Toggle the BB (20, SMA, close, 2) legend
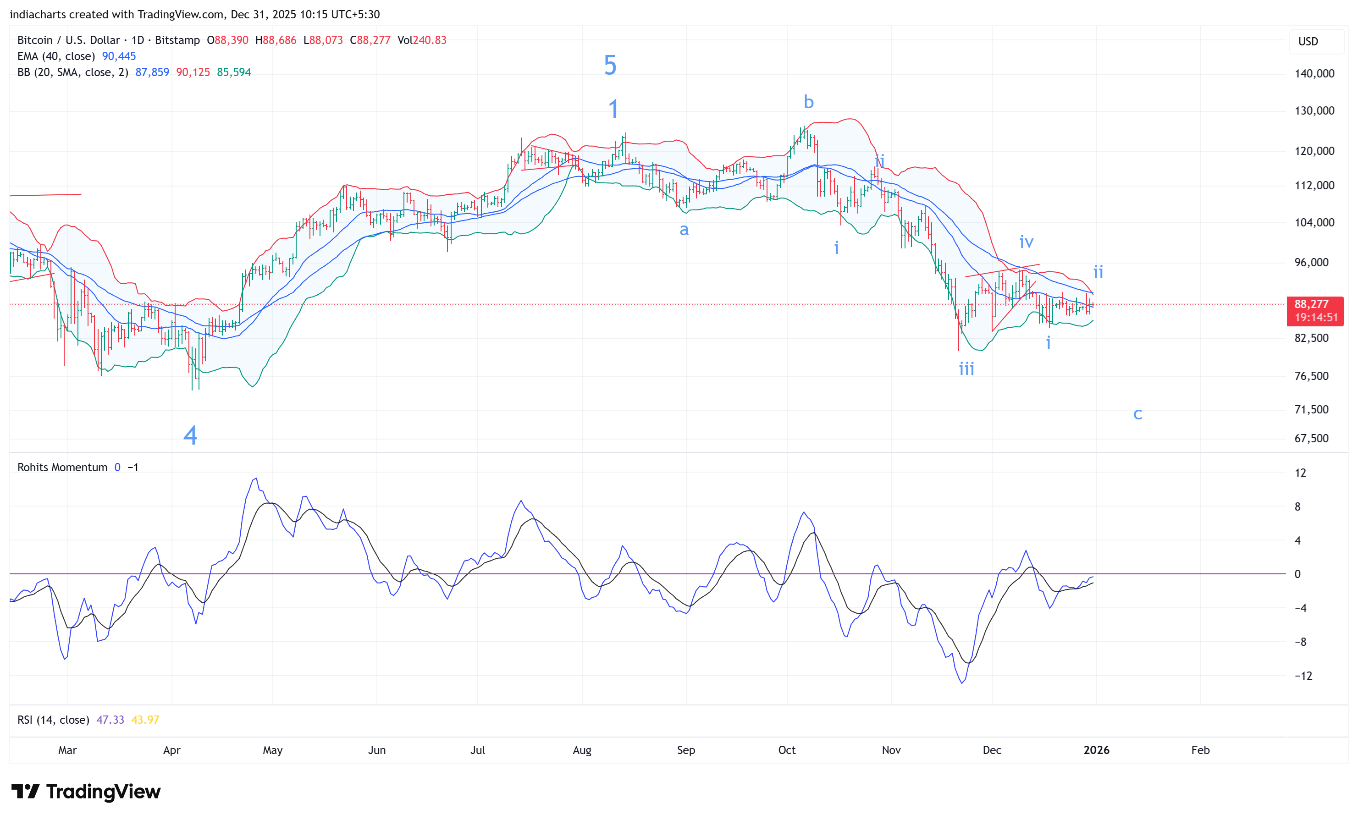 pyautogui.click(x=72, y=72)
